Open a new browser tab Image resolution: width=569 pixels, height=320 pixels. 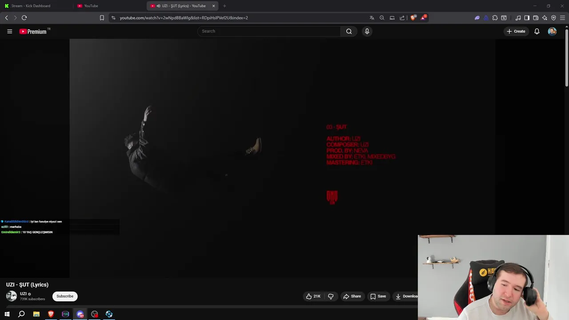224,6
